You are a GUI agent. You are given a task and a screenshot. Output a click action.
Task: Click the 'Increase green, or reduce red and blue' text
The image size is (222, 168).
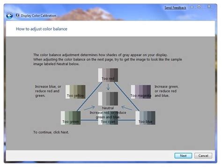(x=166, y=91)
